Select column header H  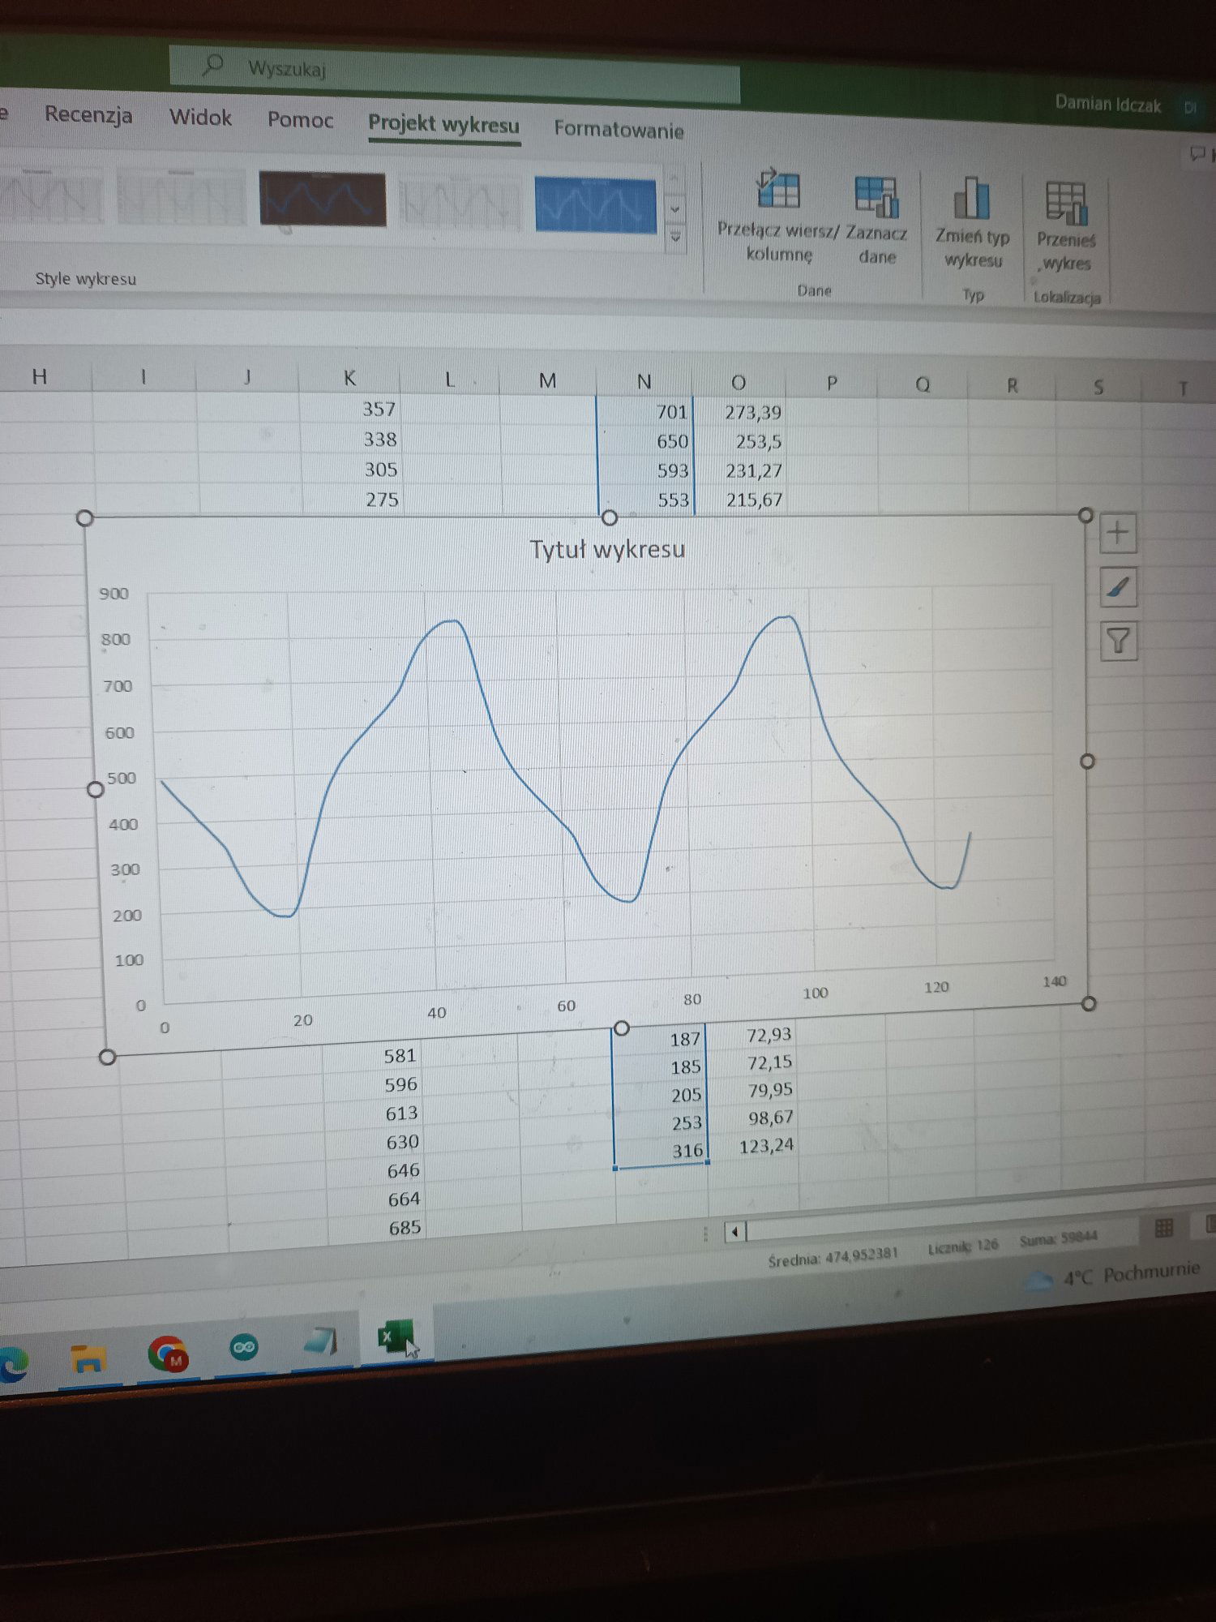point(40,375)
